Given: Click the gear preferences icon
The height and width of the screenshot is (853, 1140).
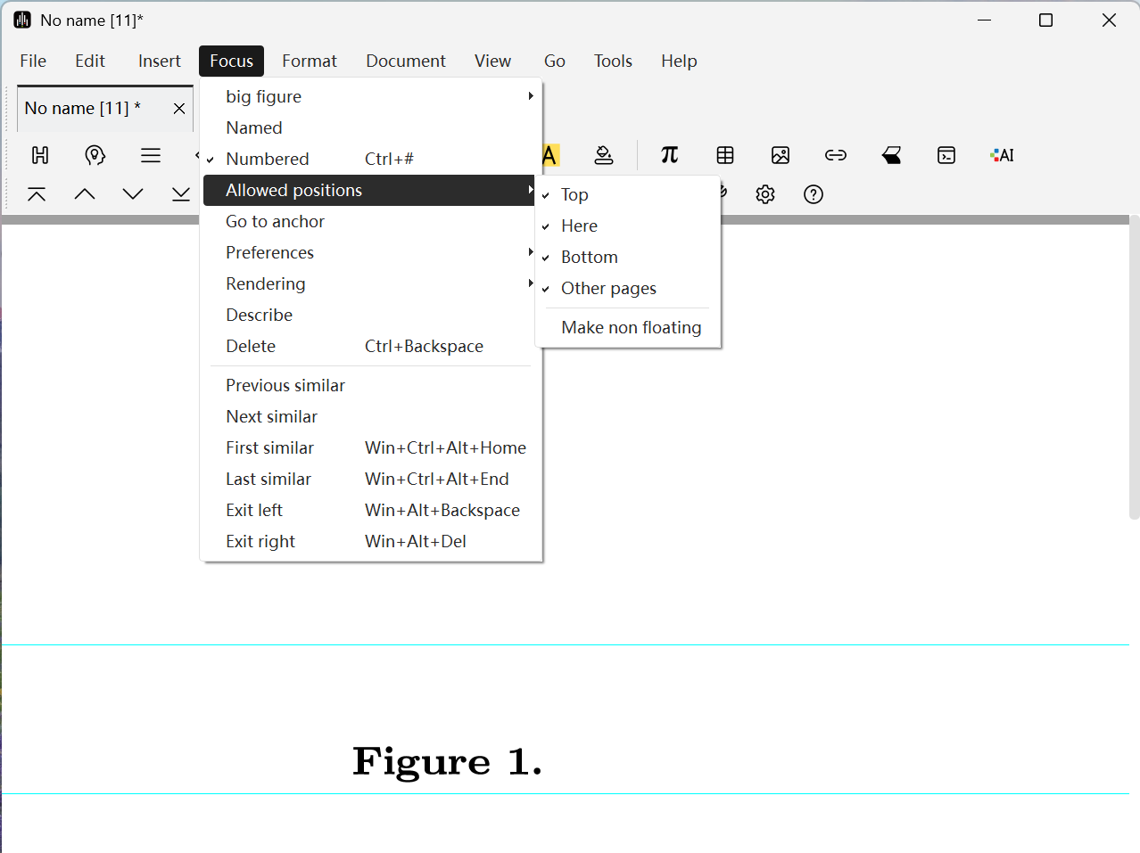Looking at the screenshot, I should click(x=765, y=194).
